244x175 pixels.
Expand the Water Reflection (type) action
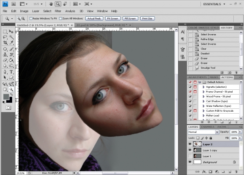[204, 106]
